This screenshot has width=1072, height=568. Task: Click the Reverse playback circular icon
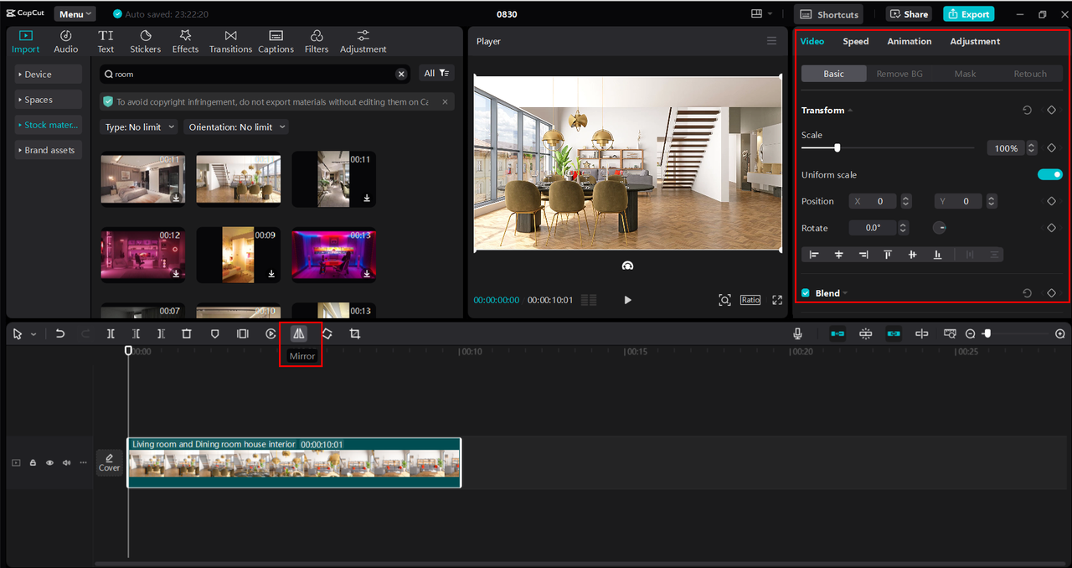(x=271, y=333)
